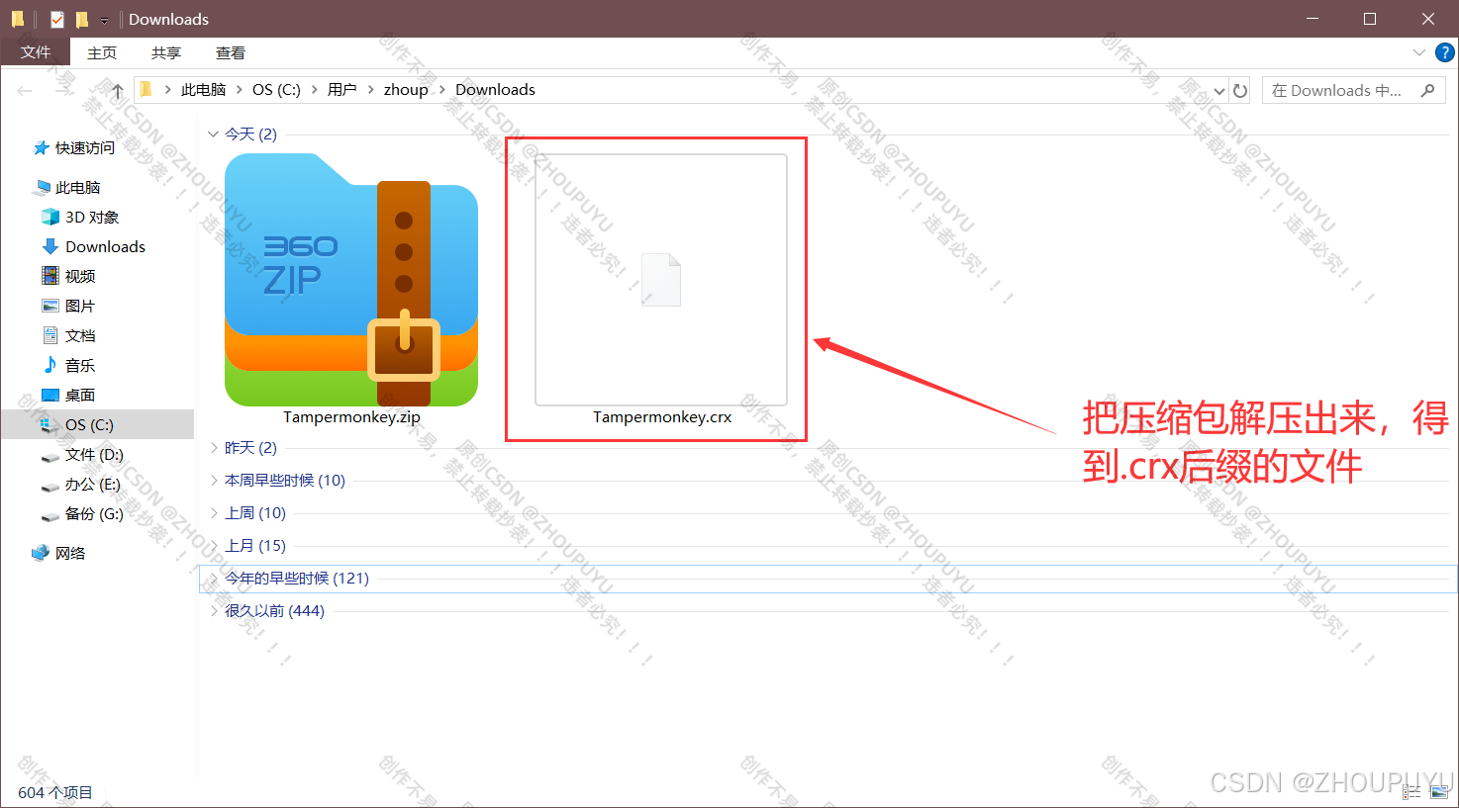Open Downloads in the sidebar

(x=105, y=247)
